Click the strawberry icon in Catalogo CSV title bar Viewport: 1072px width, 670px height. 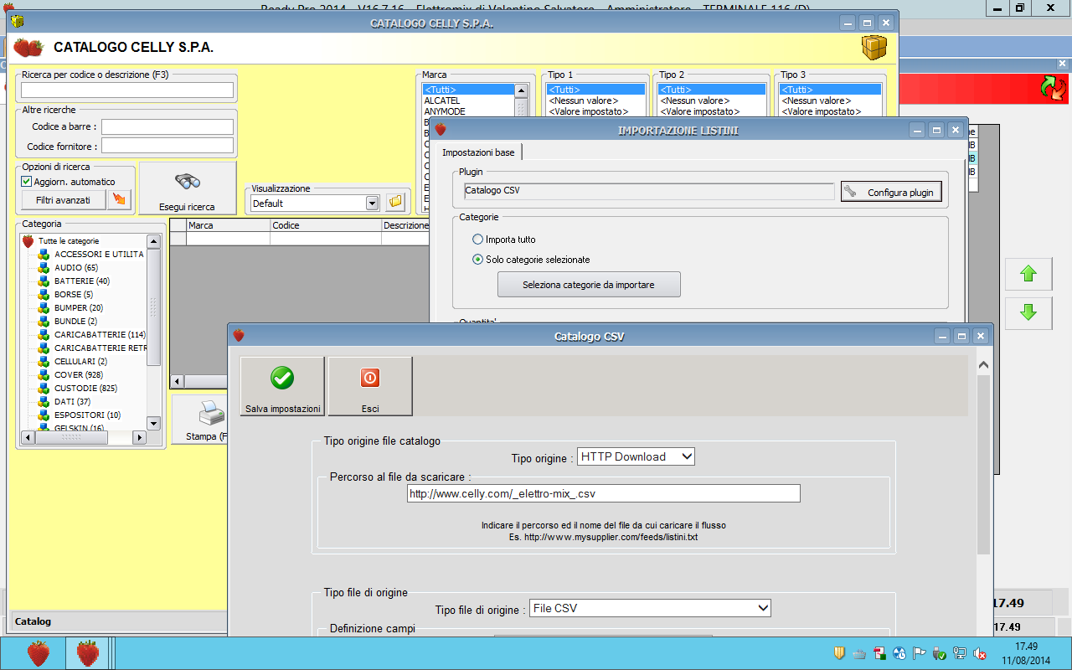point(239,336)
